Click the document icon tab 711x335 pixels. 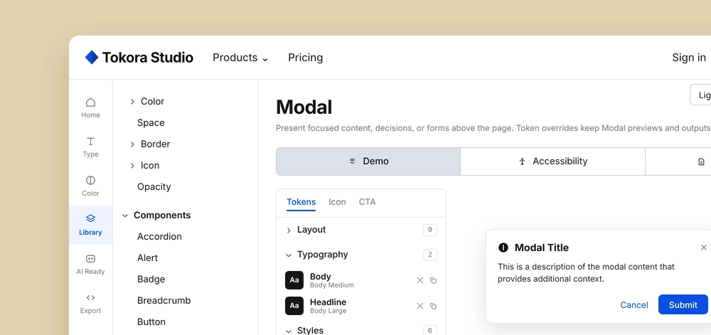(x=701, y=161)
